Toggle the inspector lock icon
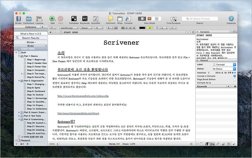 [234, 144]
